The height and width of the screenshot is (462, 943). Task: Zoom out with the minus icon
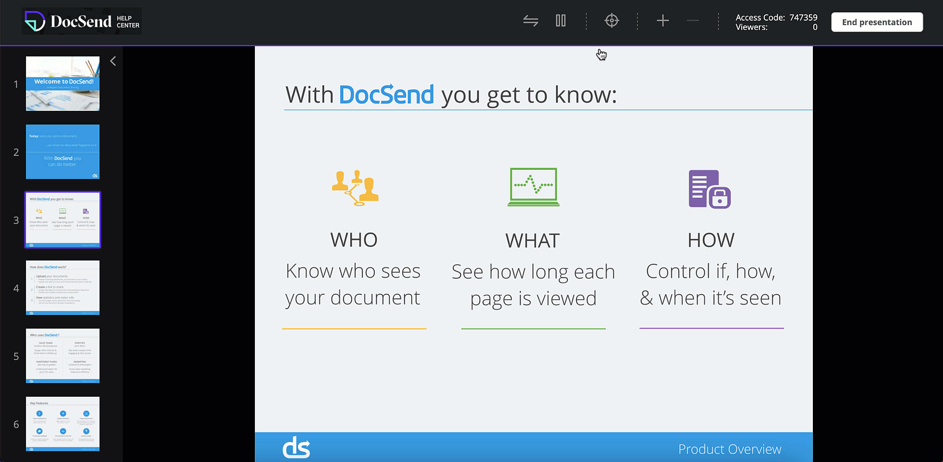click(693, 21)
